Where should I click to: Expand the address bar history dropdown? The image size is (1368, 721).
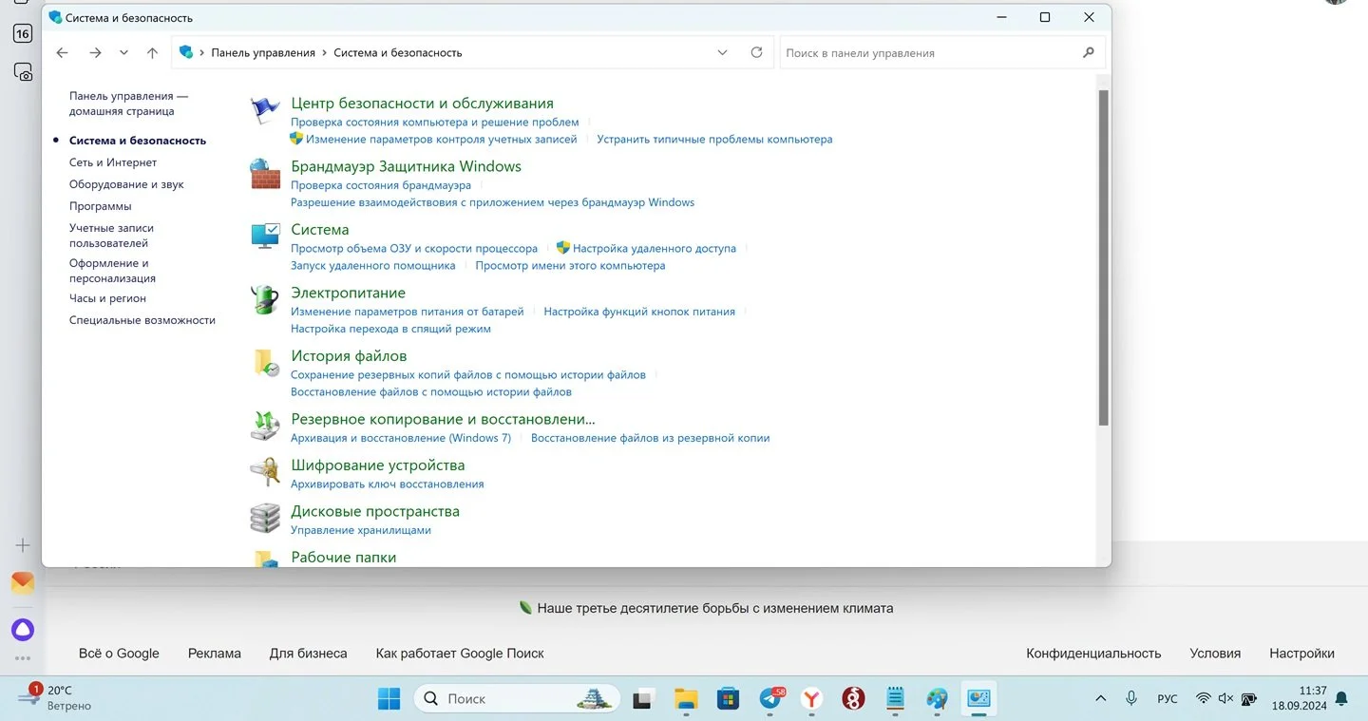pyautogui.click(x=722, y=52)
